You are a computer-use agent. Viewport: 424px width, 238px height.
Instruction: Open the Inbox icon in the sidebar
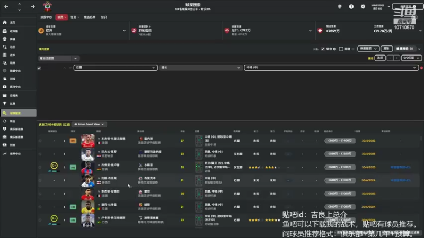(5, 31)
